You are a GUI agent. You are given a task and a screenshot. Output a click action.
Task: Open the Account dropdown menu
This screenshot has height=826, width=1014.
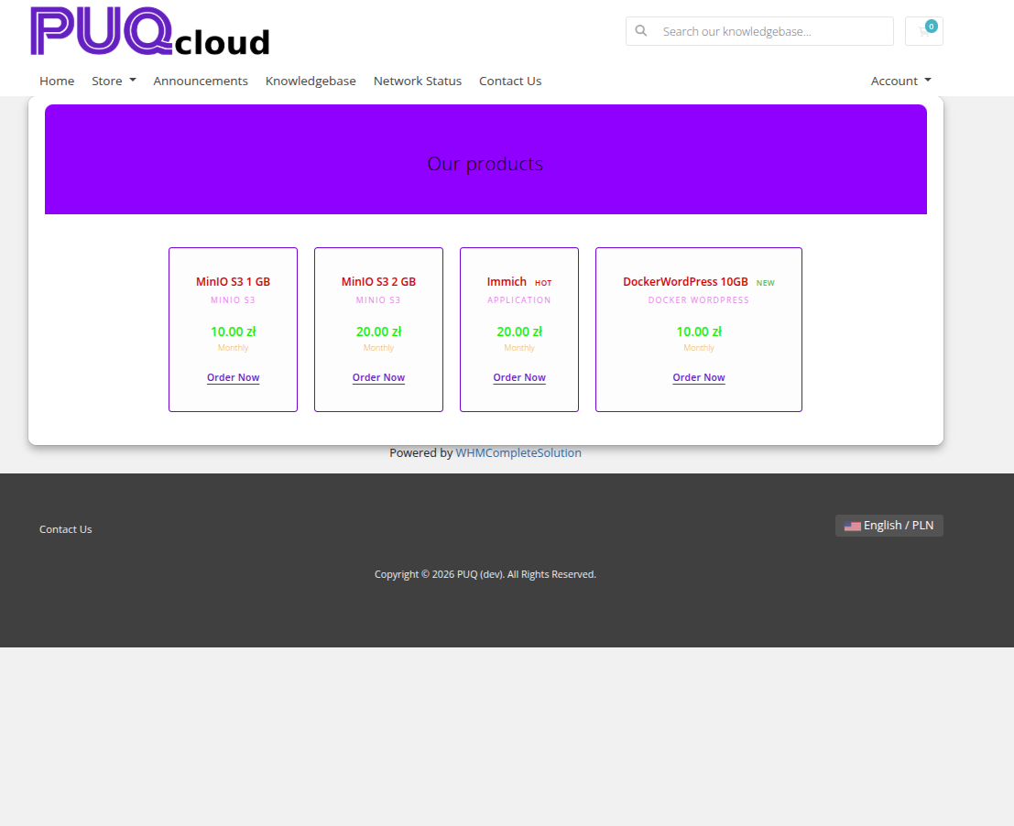(900, 81)
